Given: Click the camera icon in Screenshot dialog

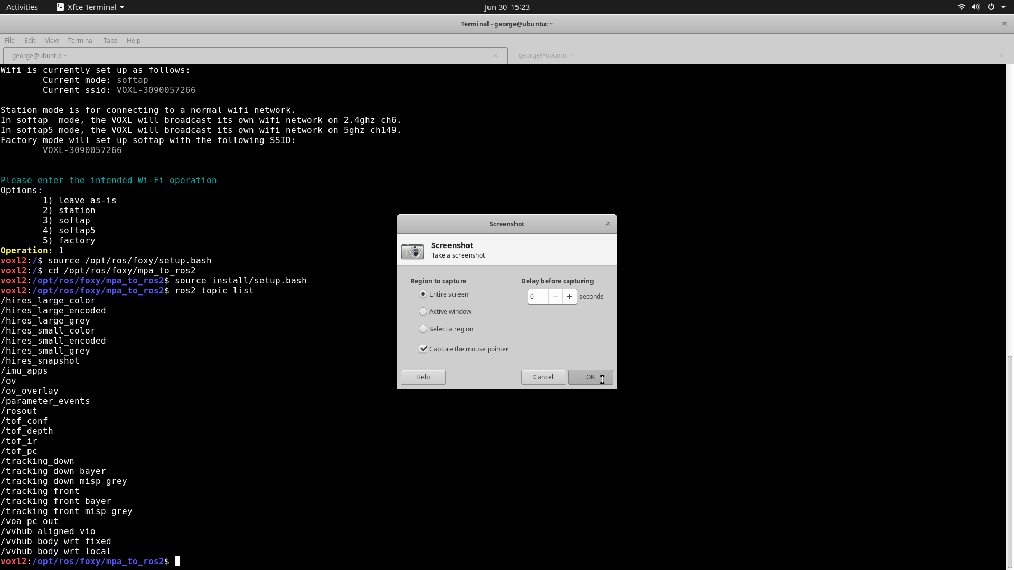Looking at the screenshot, I should click(x=412, y=251).
